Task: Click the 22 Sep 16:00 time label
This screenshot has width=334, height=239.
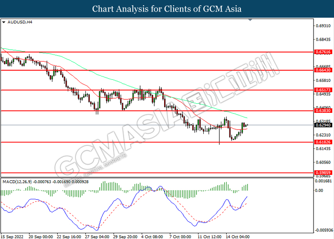Action: coord(69,237)
